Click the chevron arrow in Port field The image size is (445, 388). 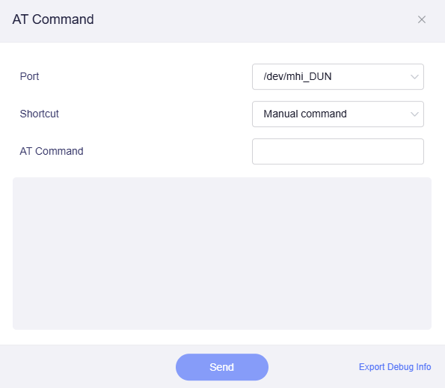point(414,77)
